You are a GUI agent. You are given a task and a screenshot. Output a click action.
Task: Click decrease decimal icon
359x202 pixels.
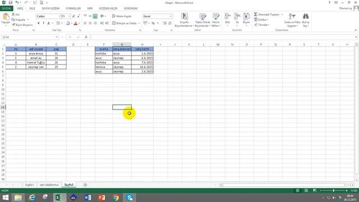(169, 23)
